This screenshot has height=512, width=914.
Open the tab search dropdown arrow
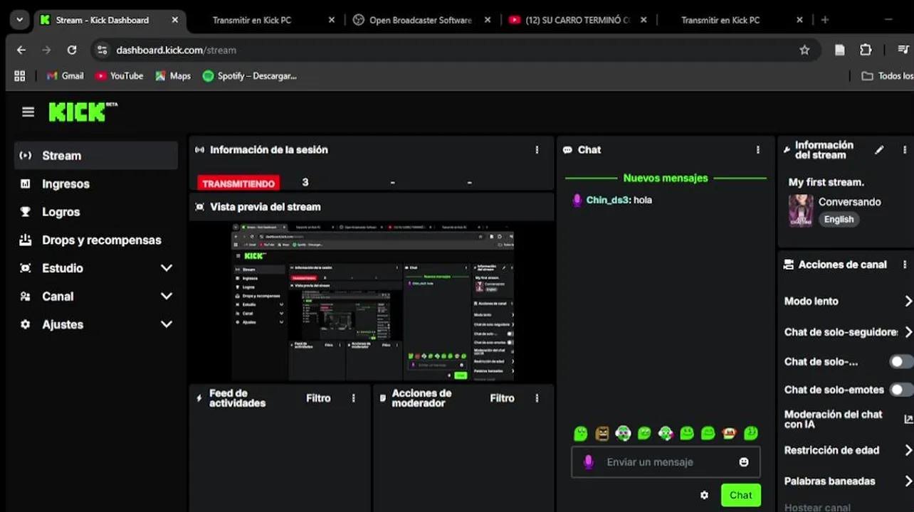pyautogui.click(x=19, y=20)
